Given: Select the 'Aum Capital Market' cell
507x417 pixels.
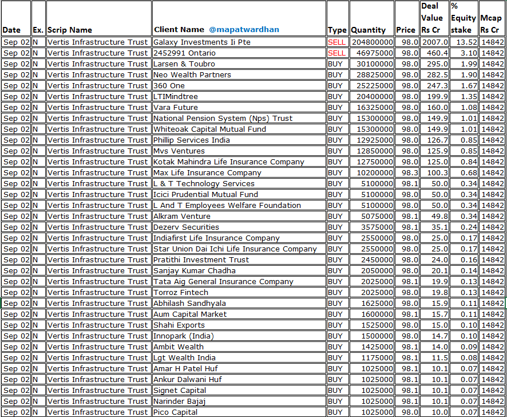Looking at the screenshot, I should pos(239,314).
